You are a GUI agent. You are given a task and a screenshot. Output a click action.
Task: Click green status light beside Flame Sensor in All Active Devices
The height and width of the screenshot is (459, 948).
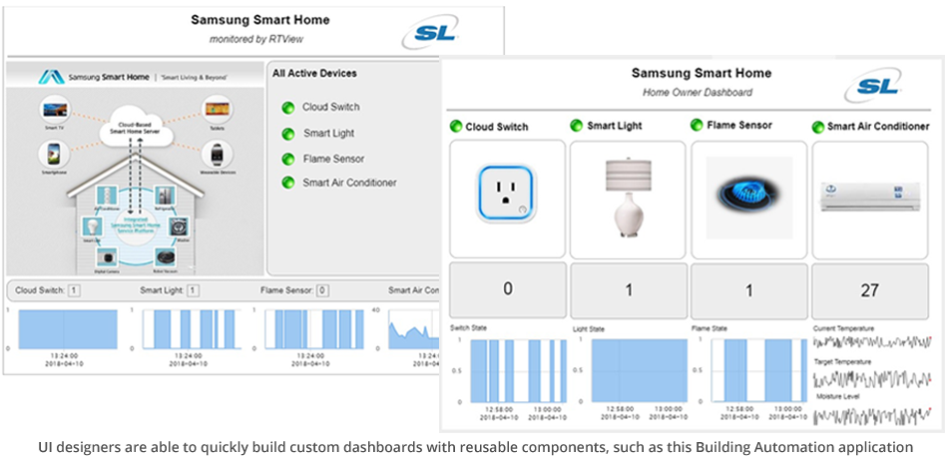click(x=288, y=159)
